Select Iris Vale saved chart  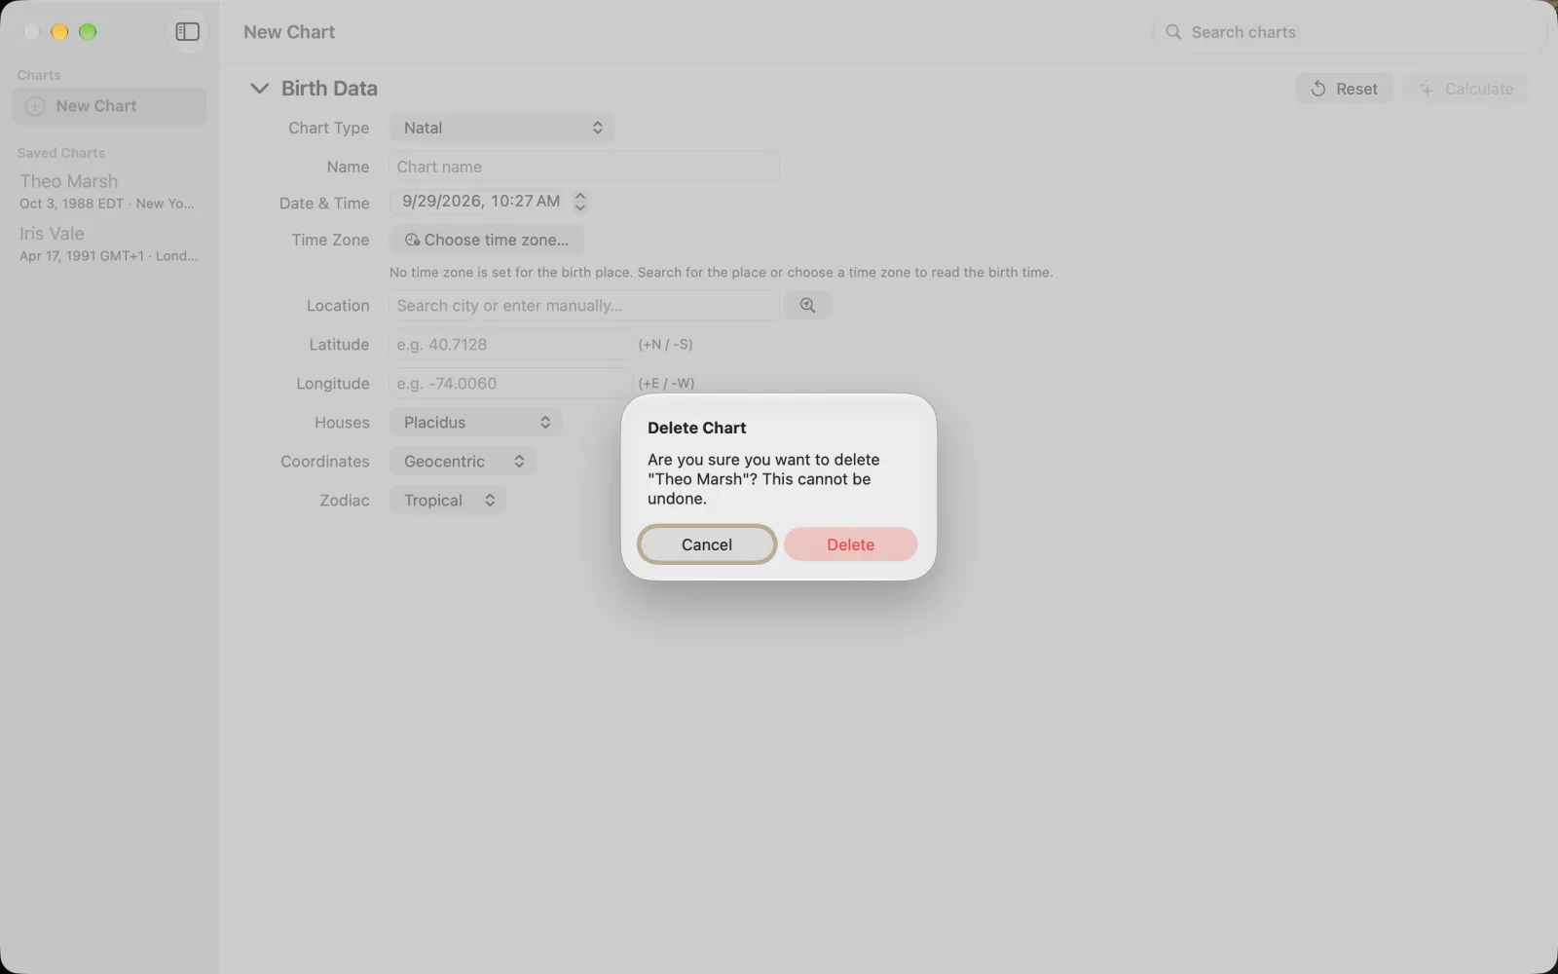click(x=109, y=243)
